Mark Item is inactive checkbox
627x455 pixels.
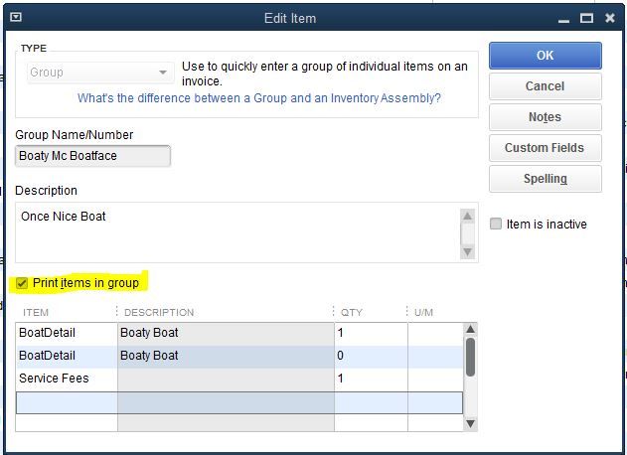496,225
